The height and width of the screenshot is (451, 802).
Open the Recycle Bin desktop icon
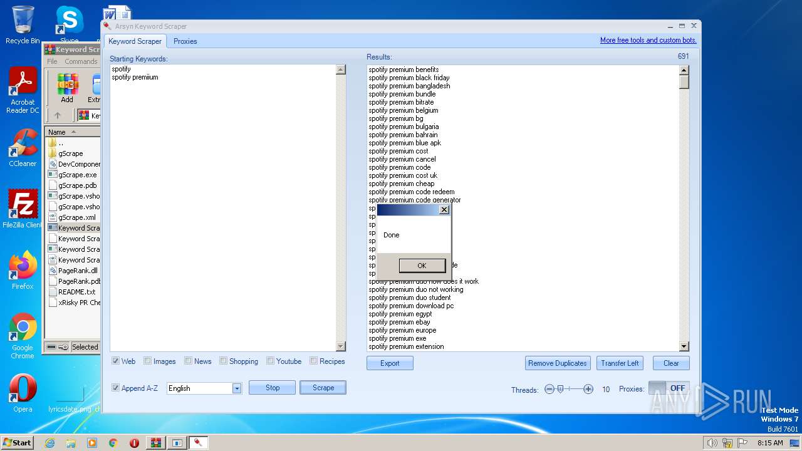[x=23, y=25]
